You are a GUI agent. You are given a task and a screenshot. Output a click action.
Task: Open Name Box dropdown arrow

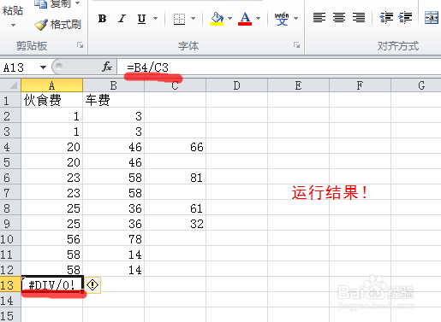coord(43,67)
